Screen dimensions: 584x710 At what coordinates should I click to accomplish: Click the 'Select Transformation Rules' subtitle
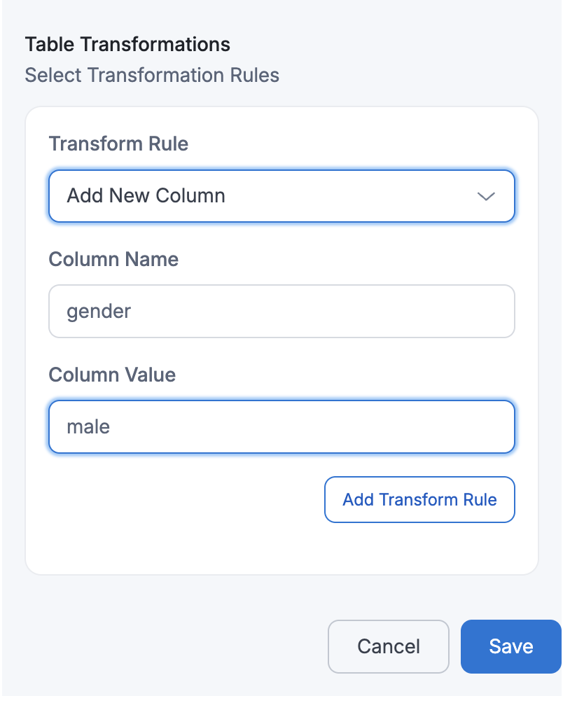coord(152,75)
